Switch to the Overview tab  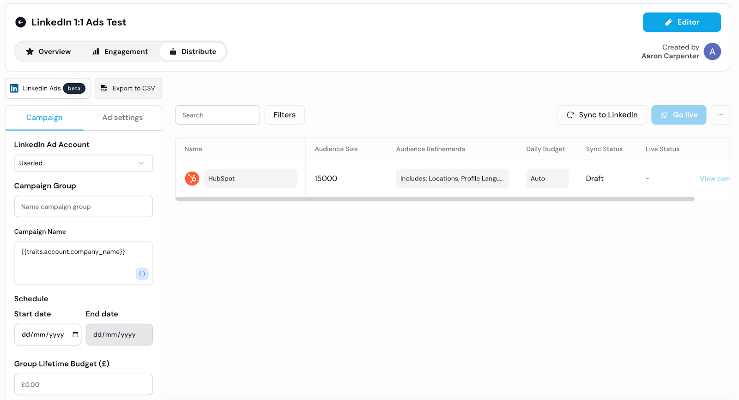[48, 51]
